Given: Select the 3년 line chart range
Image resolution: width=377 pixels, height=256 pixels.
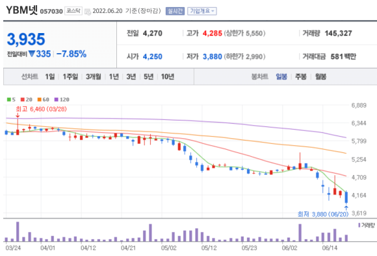Looking at the screenshot, I should tap(131, 76).
